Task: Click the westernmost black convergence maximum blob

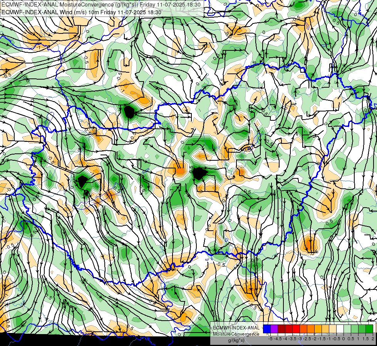Action: click(82, 181)
